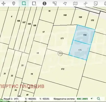Click the green search magnifier icon
This screenshot has height=102, width=106.
[x=99, y=99]
